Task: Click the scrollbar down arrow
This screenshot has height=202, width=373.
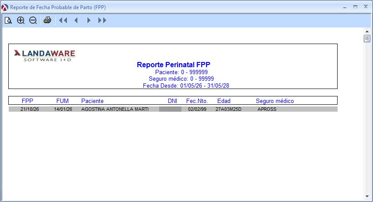Action: pos(367,196)
